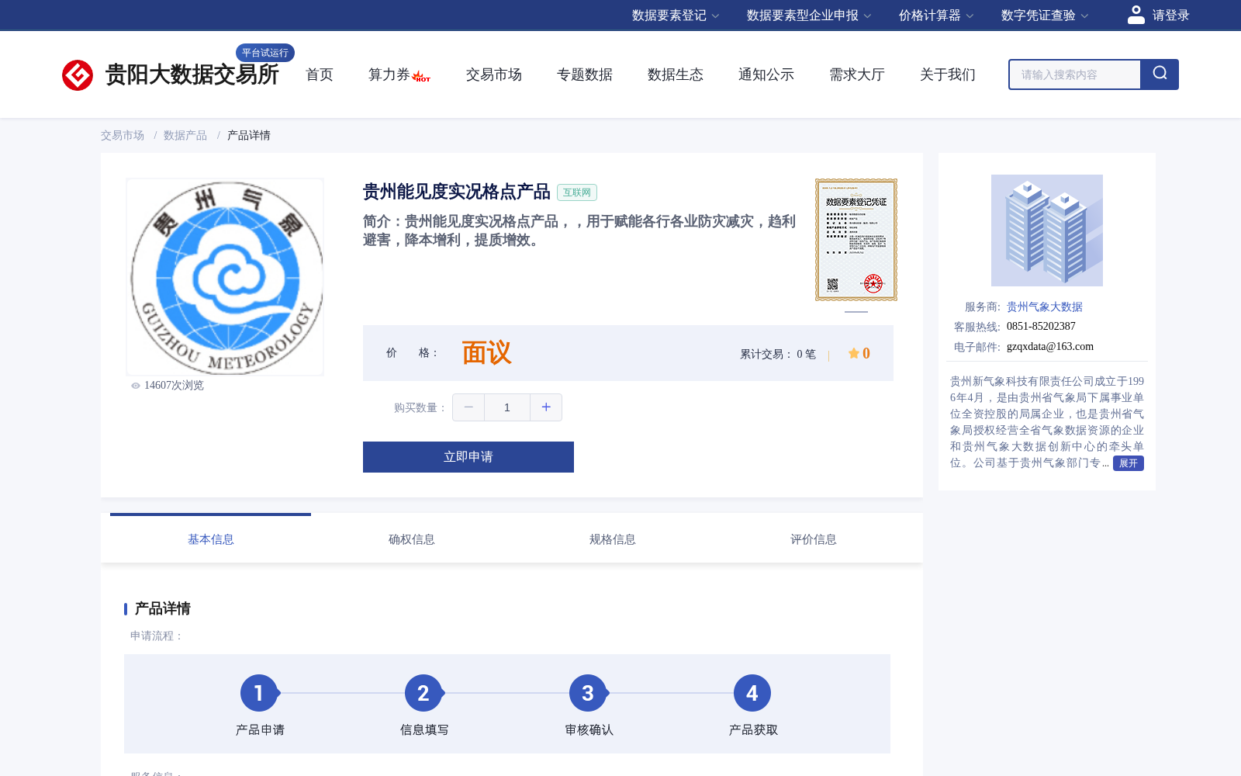Switch to 基本信息 tab
Screen dimensions: 1241x776
coord(211,539)
